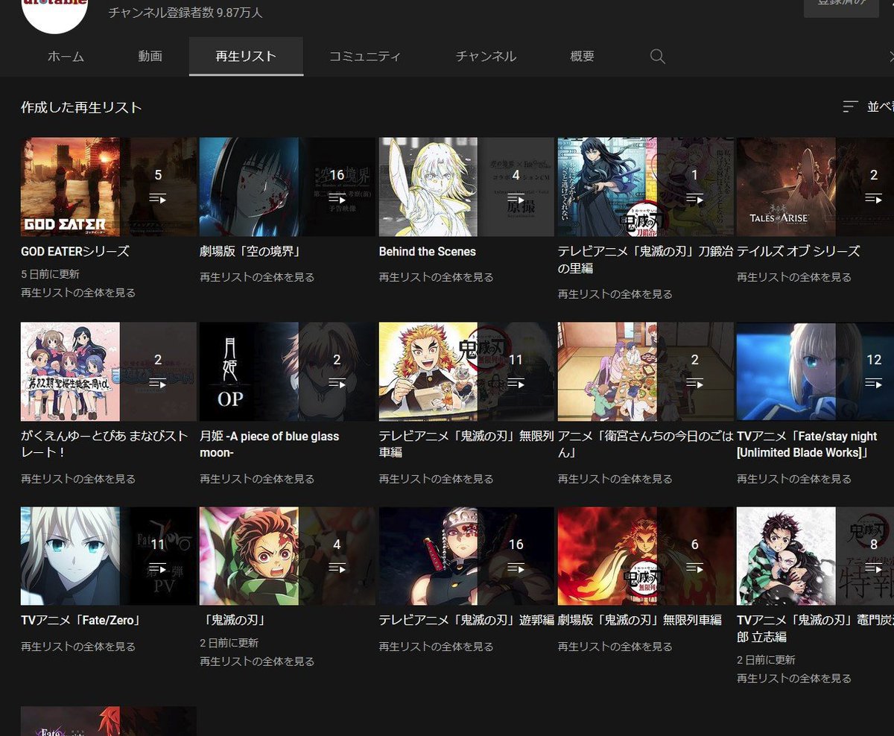Screen dimensions: 894x736
Task: Click playlist icon on まなびストレート thumbnail
Action: [158, 383]
